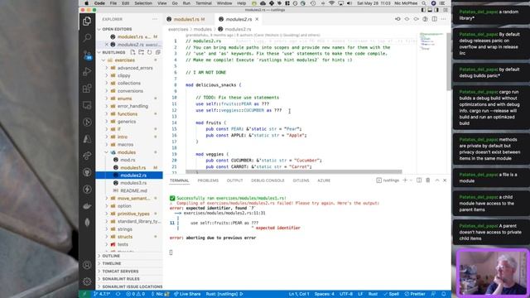Open the Terminal menu in menu bar
Viewport: 530px width, 298px height.
coord(204,3)
